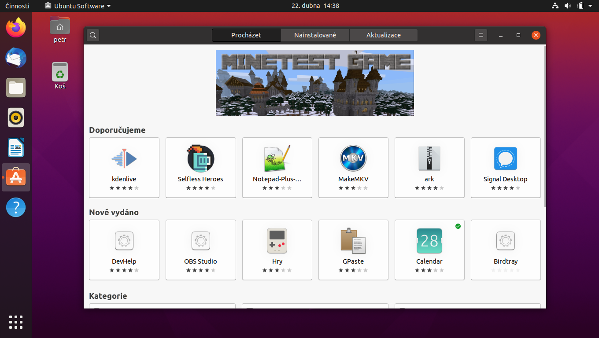Click the 'MakeMKV' label
599x338 pixels.
click(353, 179)
